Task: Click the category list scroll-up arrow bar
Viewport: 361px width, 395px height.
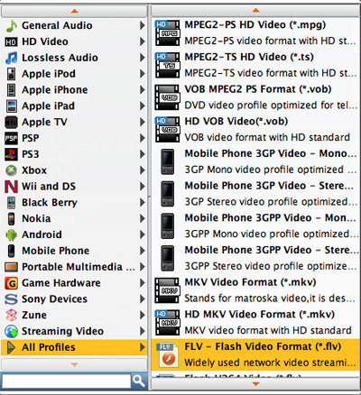Action: 74,11
